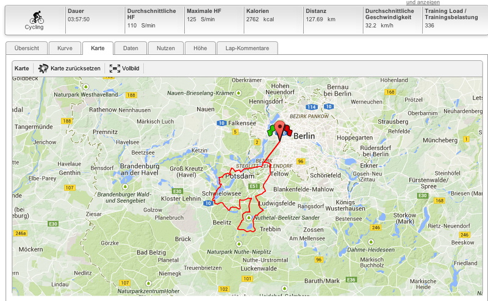
Task: Open the Lap-Kommentare tab
Action: click(247, 48)
